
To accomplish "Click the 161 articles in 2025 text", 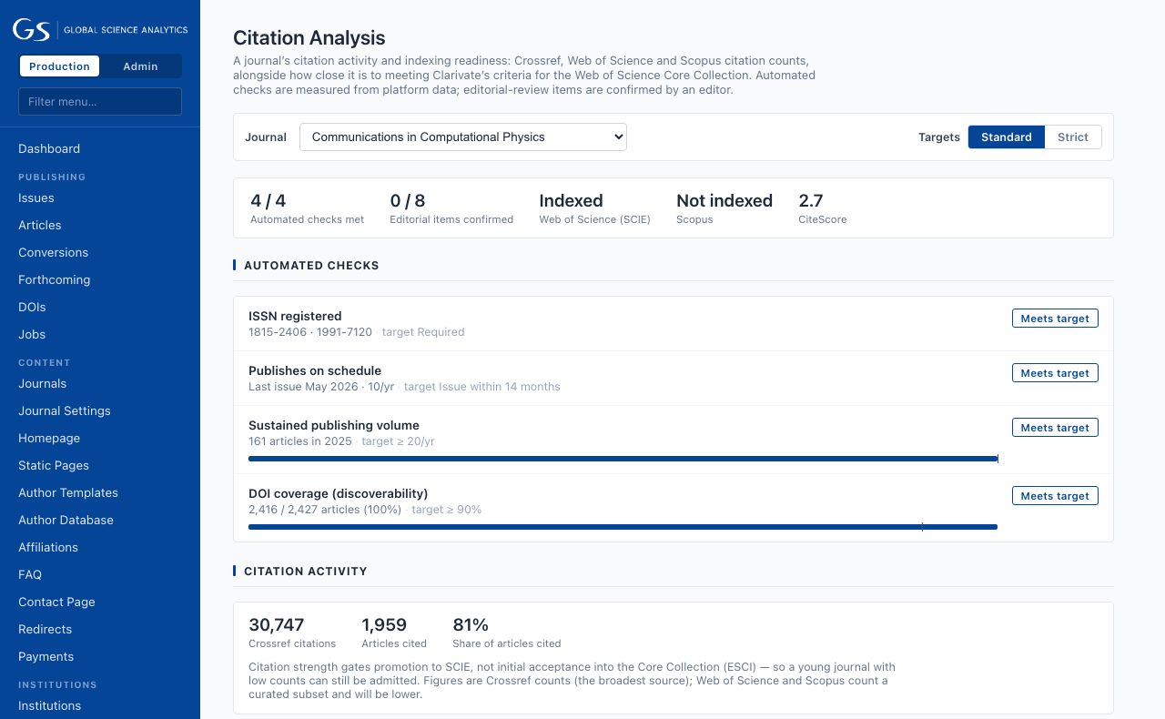I will click(x=300, y=441).
